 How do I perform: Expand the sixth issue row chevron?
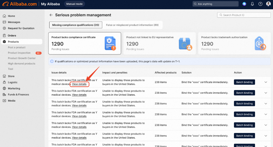266,136
